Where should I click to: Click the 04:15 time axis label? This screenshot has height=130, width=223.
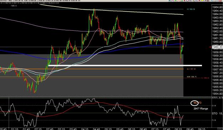(x=85, y=129)
